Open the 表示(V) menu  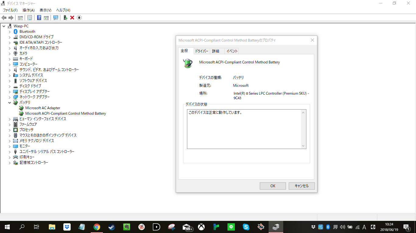[x=46, y=10]
